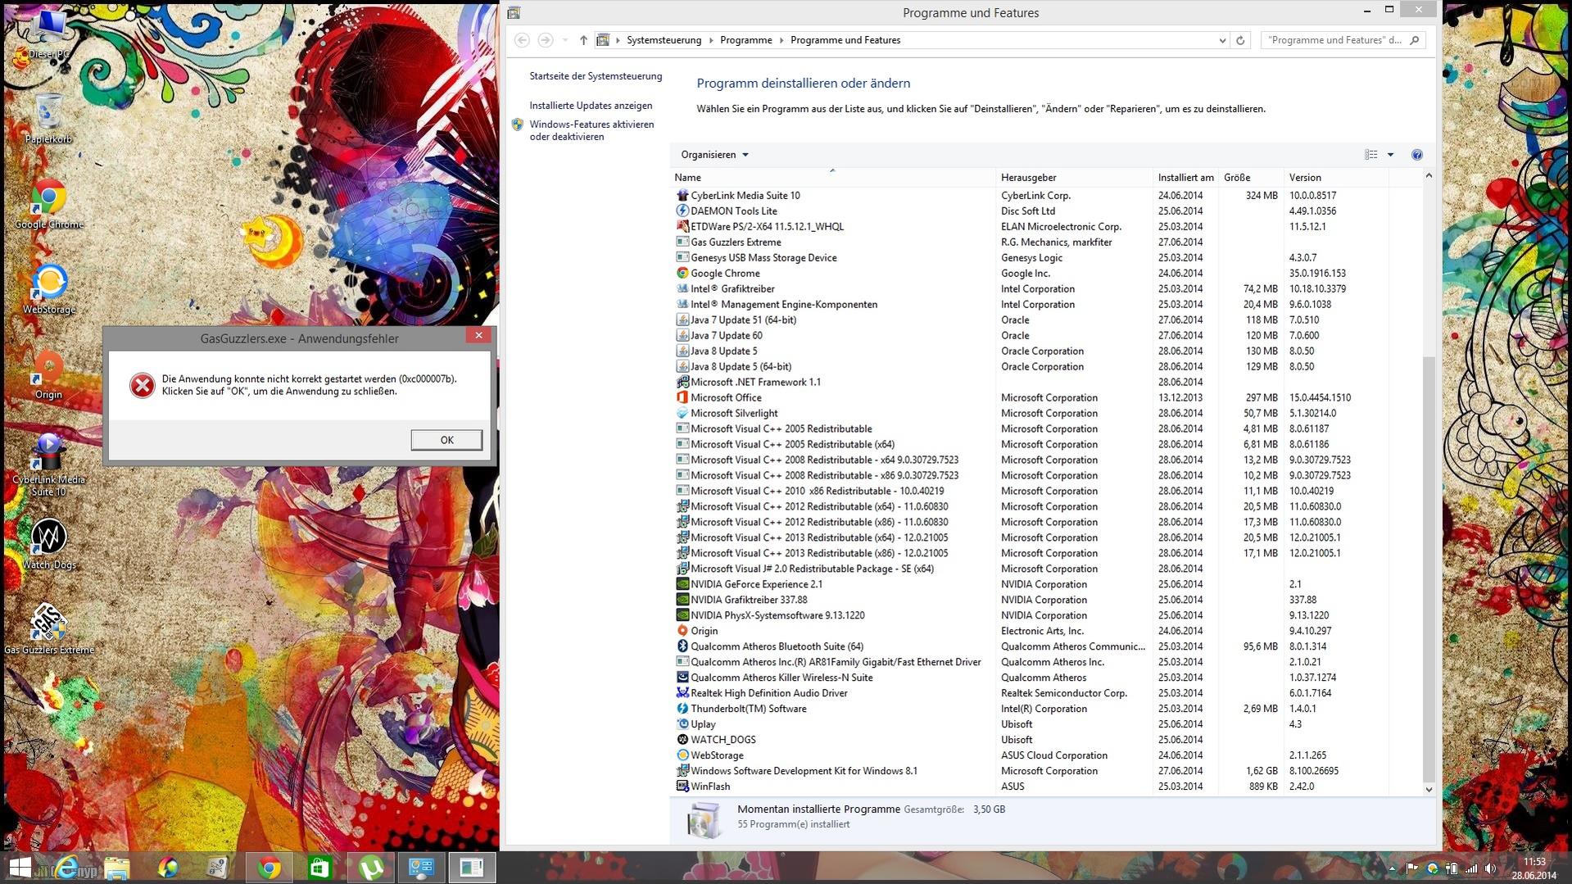
Task: Sort by the Größe column header
Action: pos(1251,178)
